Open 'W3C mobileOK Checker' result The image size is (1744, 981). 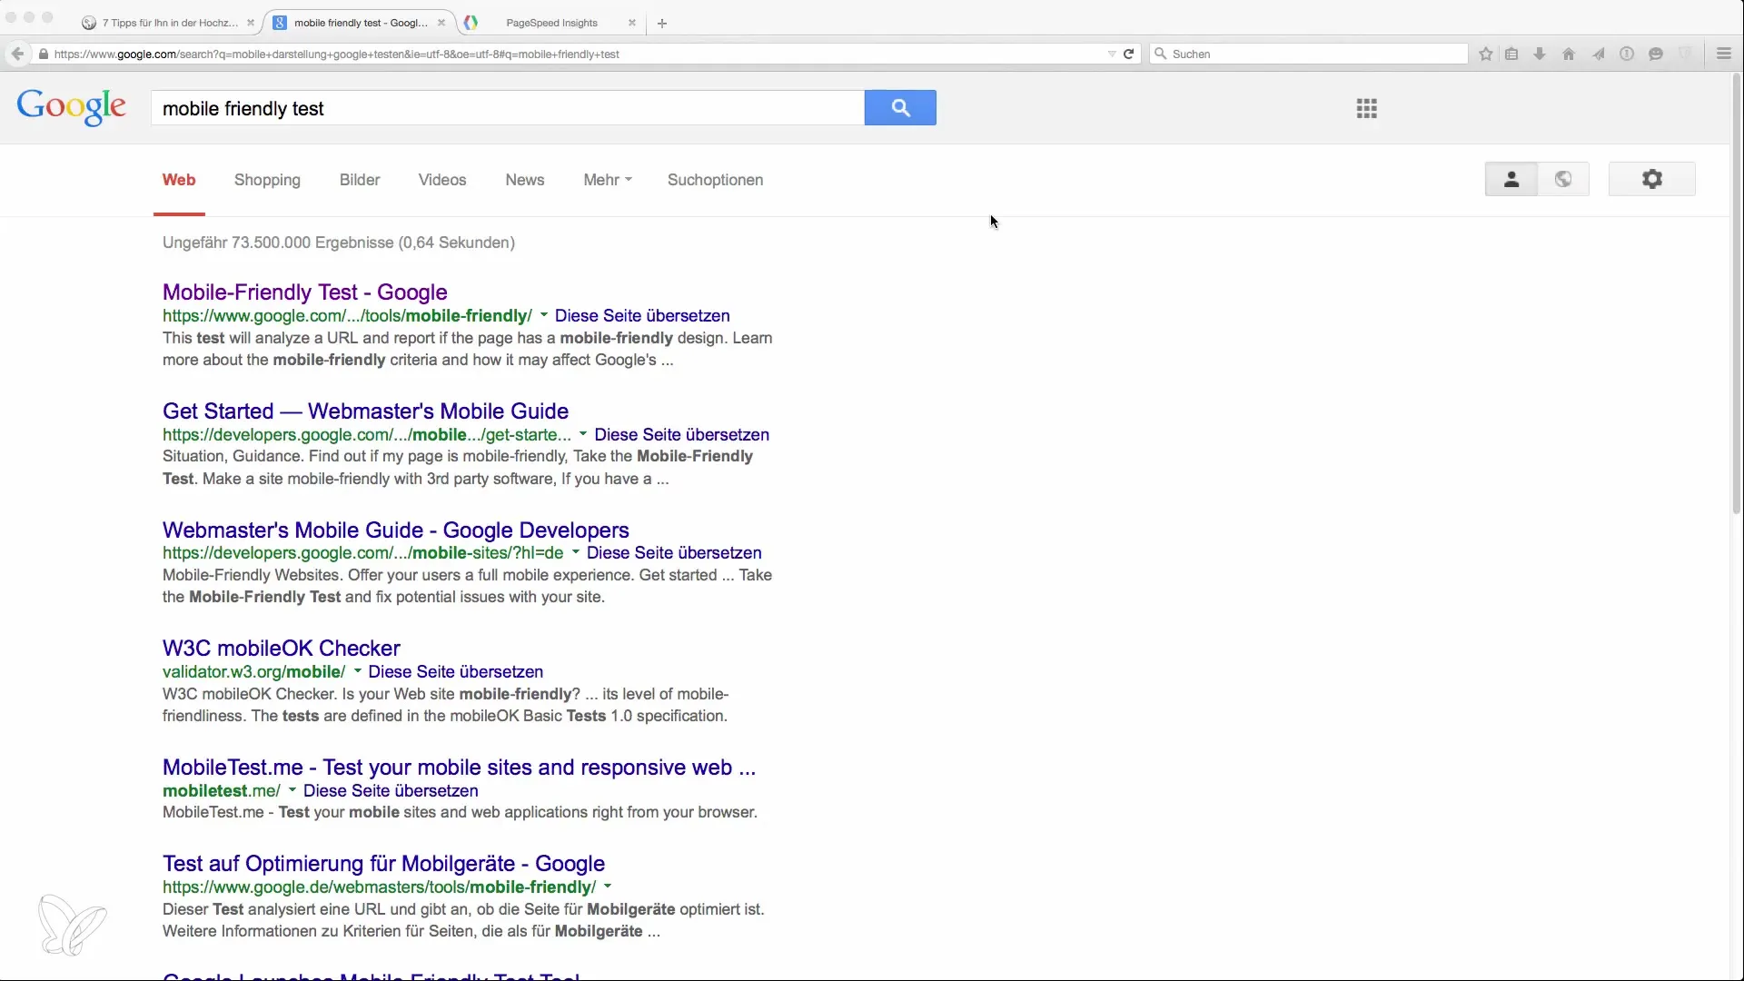282,649
